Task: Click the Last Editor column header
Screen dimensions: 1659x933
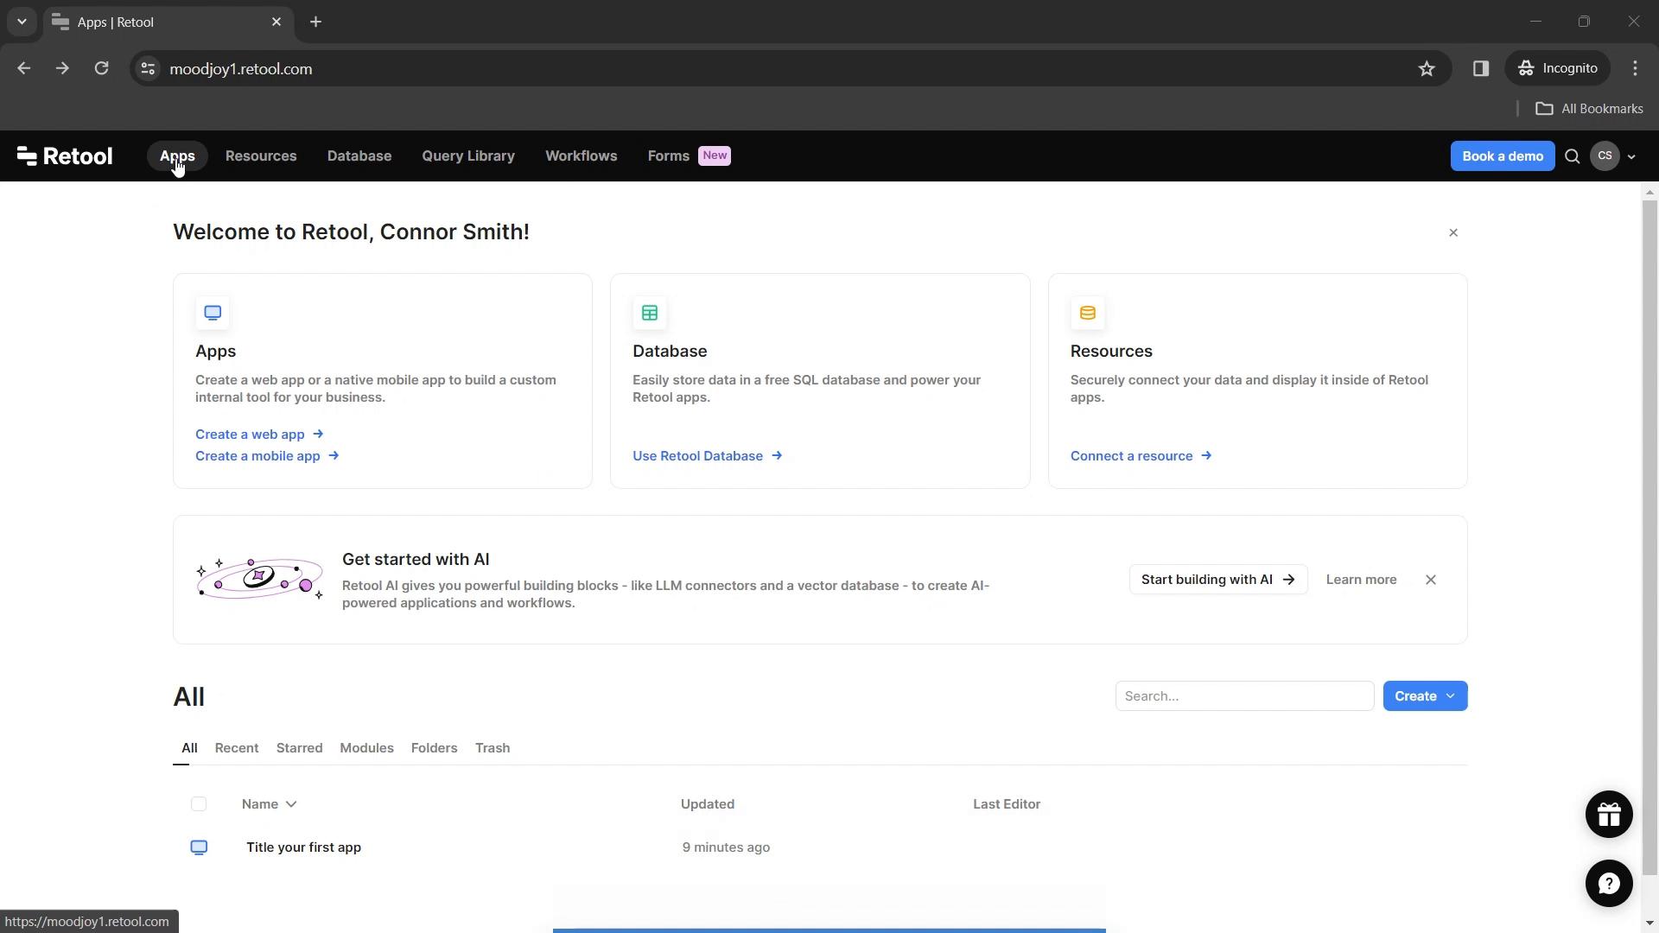Action: pyautogui.click(x=1007, y=804)
